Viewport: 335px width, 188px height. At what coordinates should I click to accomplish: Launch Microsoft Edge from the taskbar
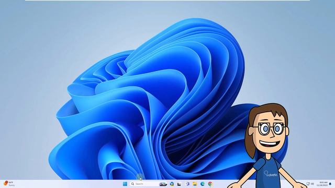[x=203, y=184]
